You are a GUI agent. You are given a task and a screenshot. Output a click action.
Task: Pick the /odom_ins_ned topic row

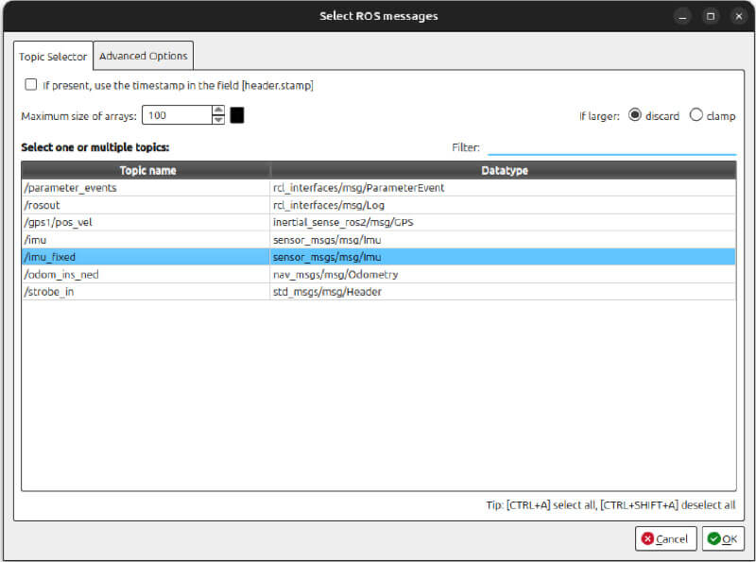pyautogui.click(x=146, y=274)
